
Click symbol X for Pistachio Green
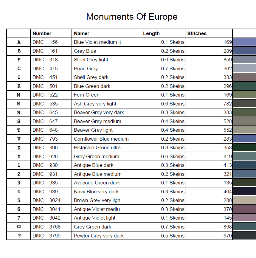click(19, 147)
